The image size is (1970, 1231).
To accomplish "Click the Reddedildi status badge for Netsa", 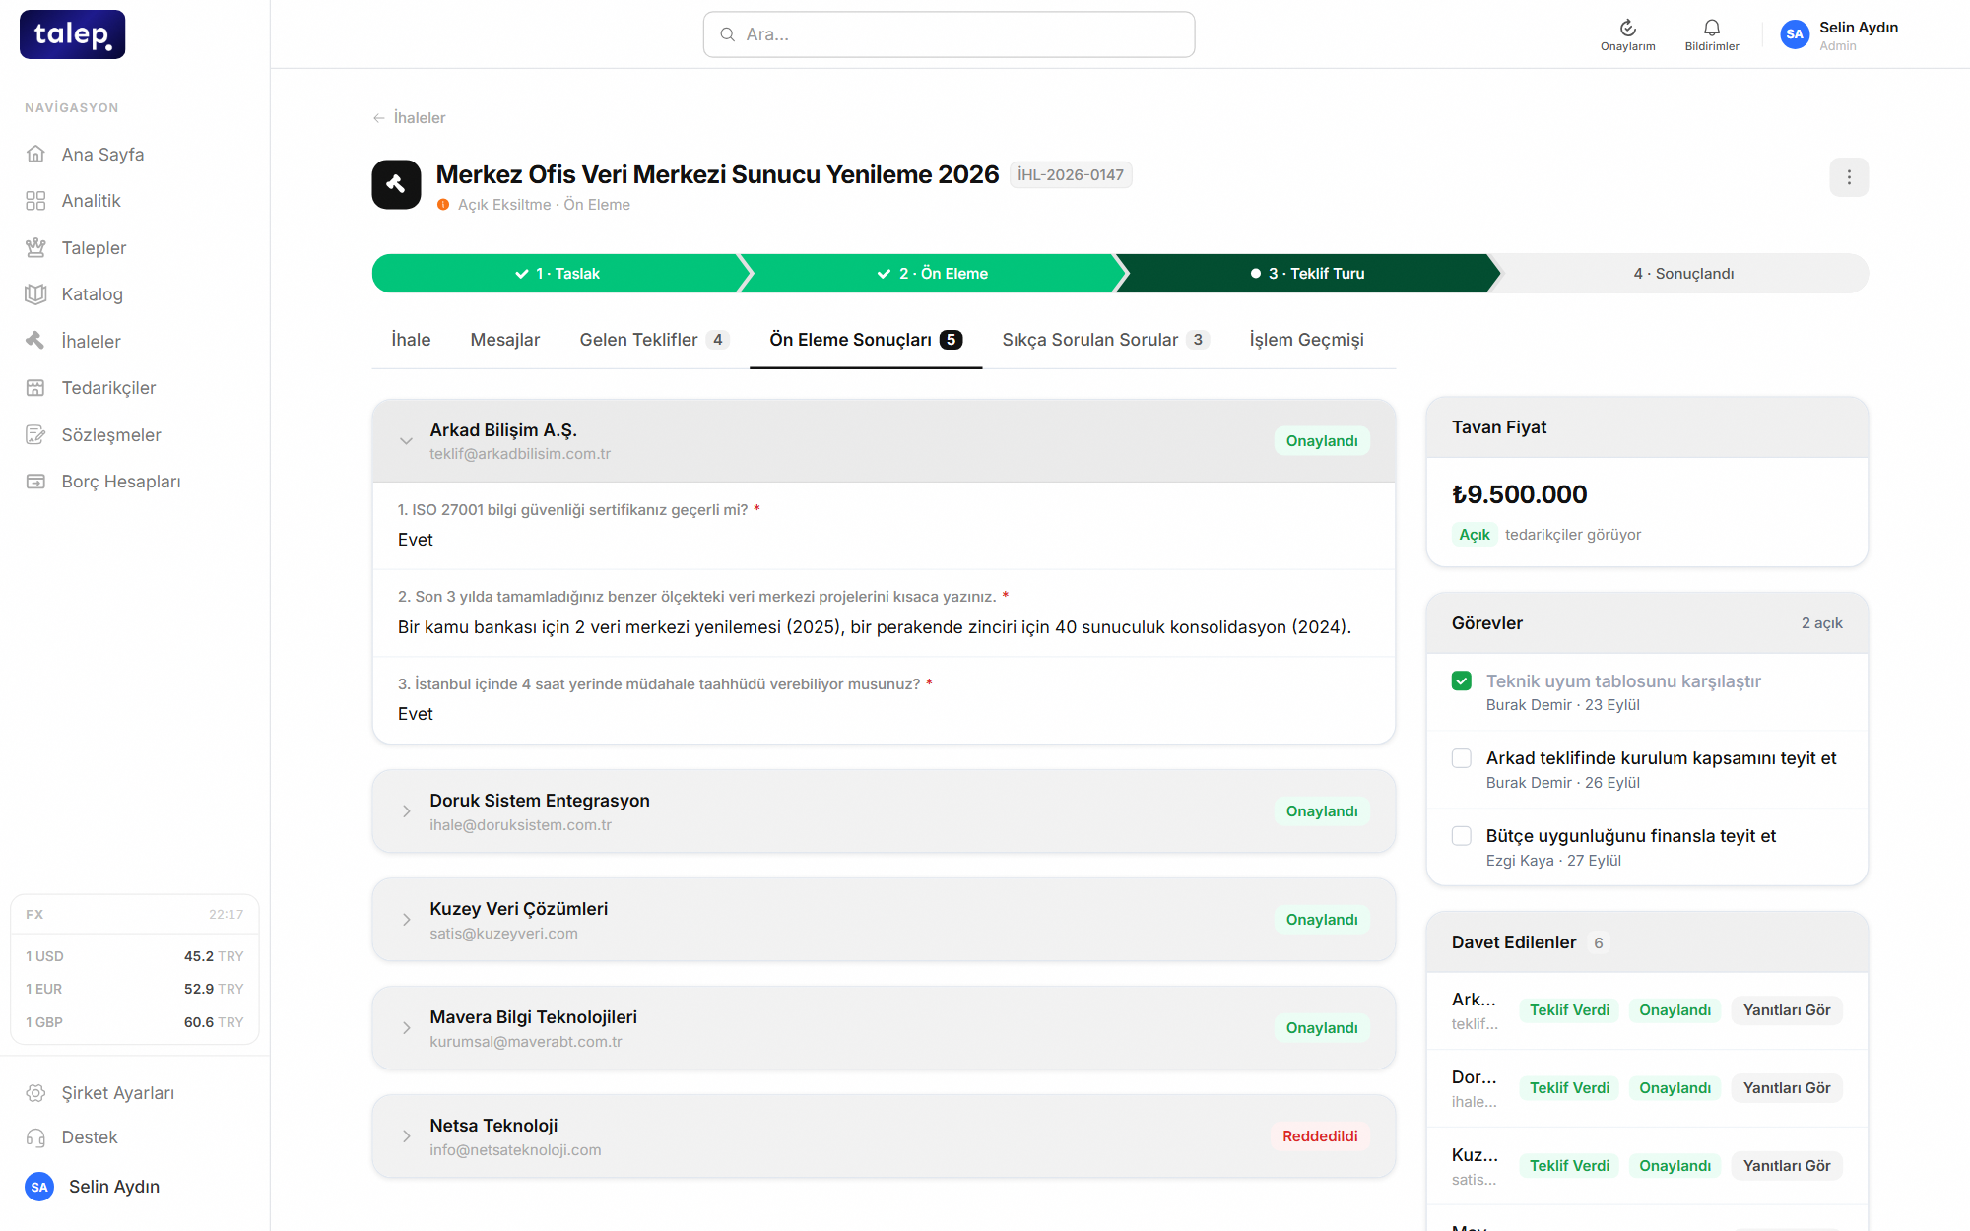I will pyautogui.click(x=1320, y=1136).
